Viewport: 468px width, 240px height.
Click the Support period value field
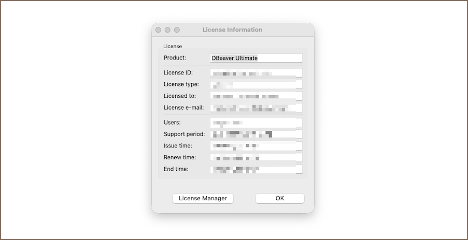256,134
